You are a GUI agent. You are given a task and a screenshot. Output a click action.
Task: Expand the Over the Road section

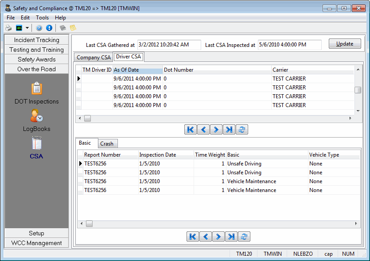[37, 69]
